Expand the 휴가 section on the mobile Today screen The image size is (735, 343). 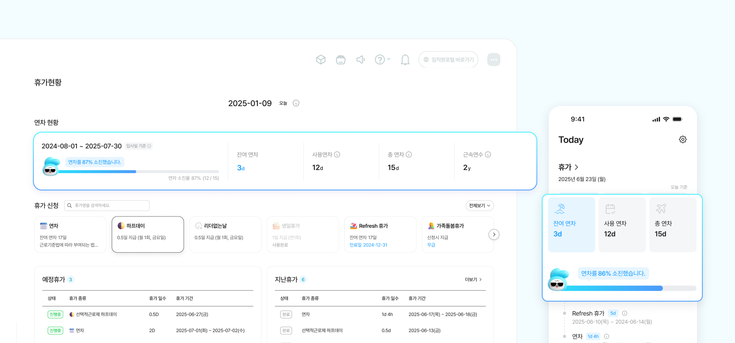point(576,167)
